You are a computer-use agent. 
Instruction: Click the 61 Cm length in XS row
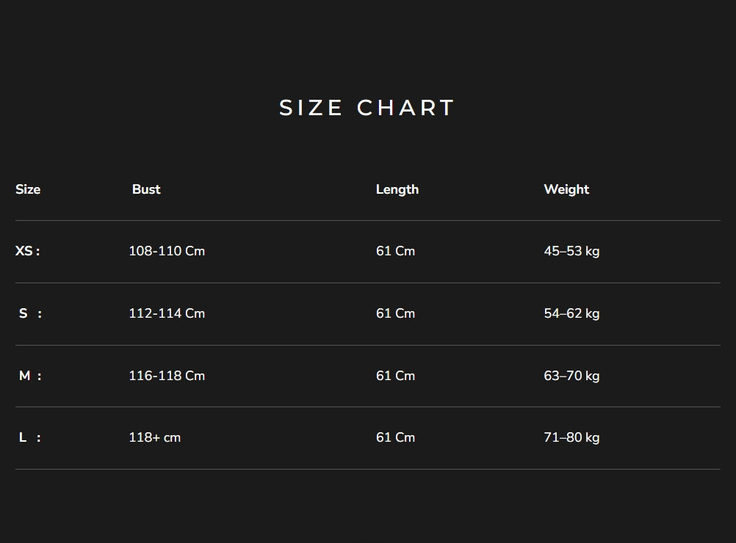tap(395, 251)
